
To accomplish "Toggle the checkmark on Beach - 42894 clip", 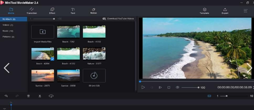I will click(52, 59).
